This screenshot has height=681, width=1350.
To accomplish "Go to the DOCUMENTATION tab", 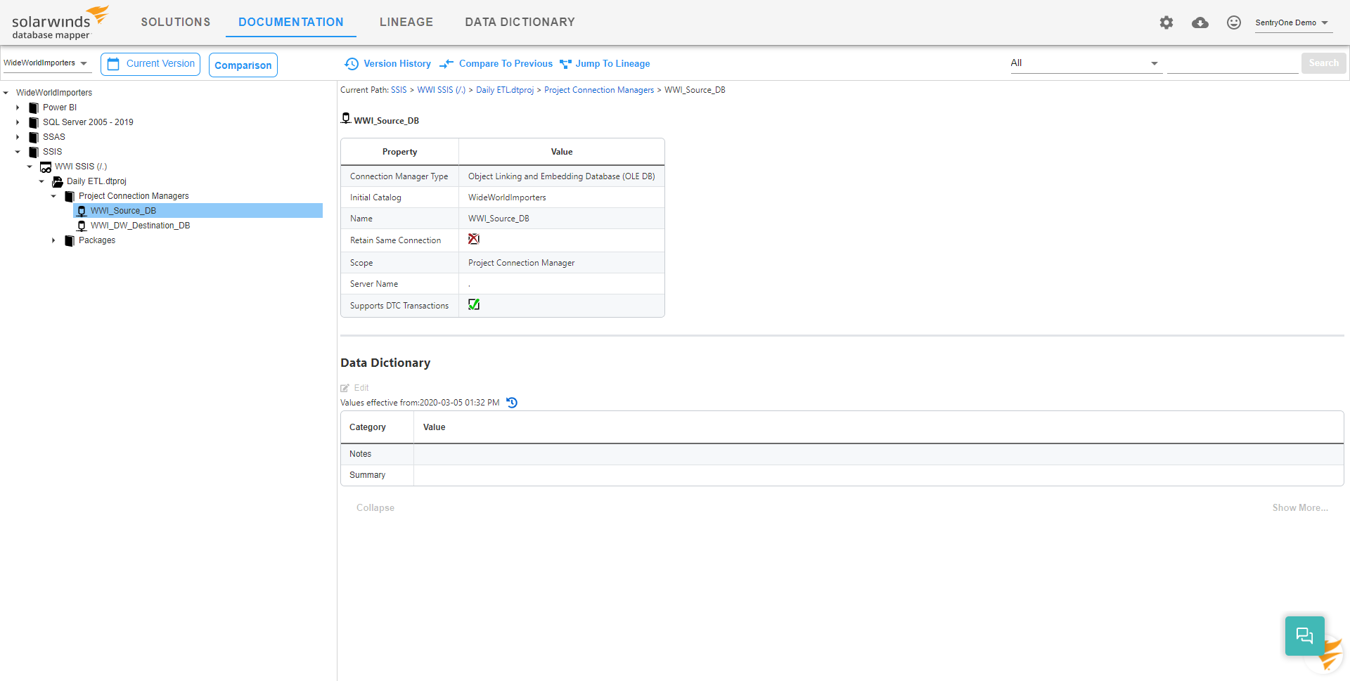I will 291,22.
